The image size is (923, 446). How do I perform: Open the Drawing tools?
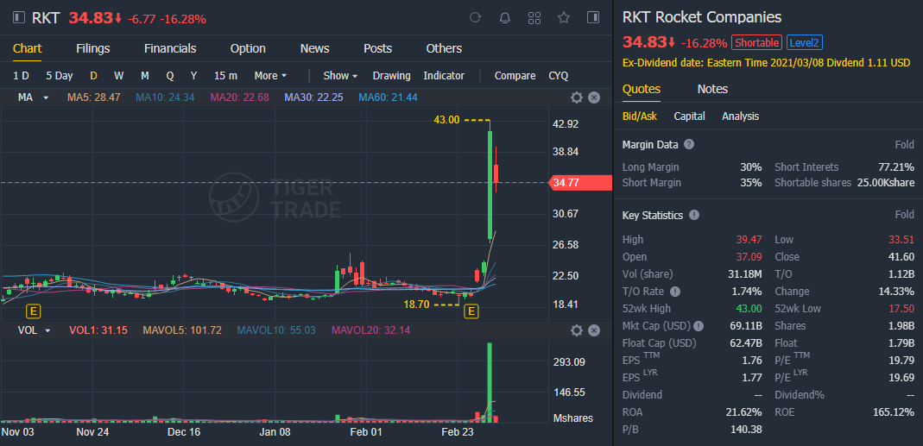[391, 75]
